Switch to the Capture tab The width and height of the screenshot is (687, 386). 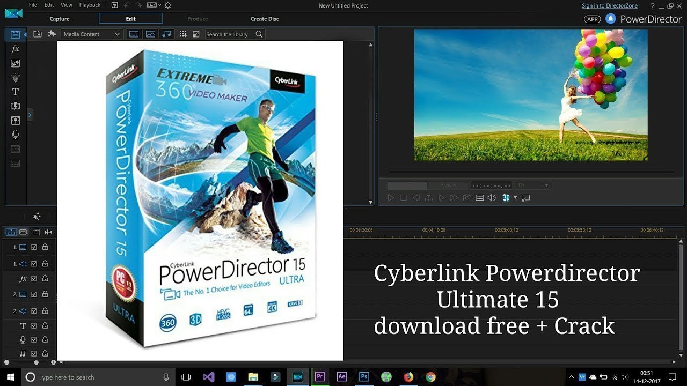point(60,19)
